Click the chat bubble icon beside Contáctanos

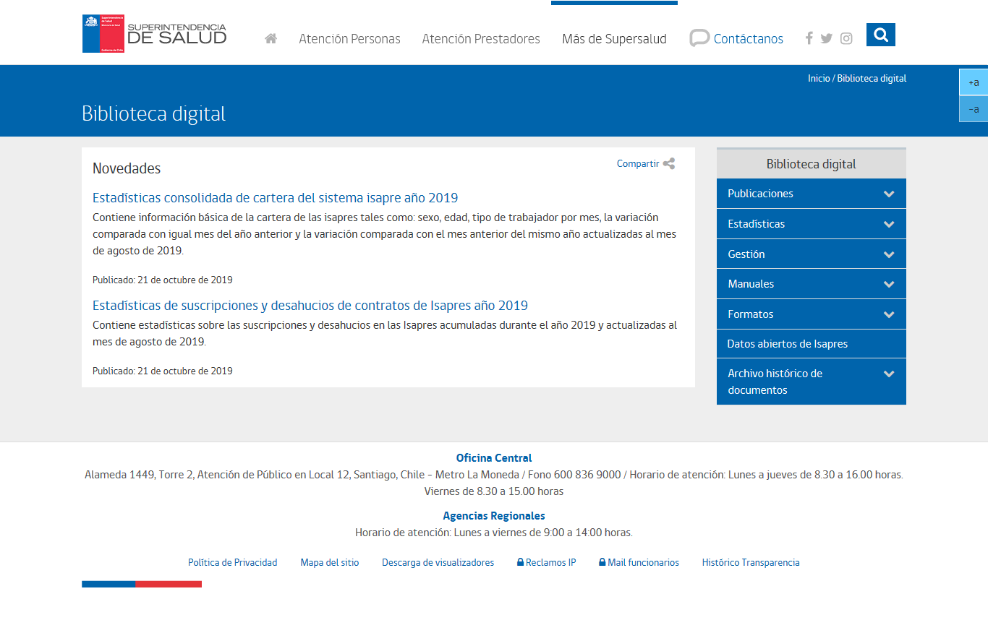[699, 38]
